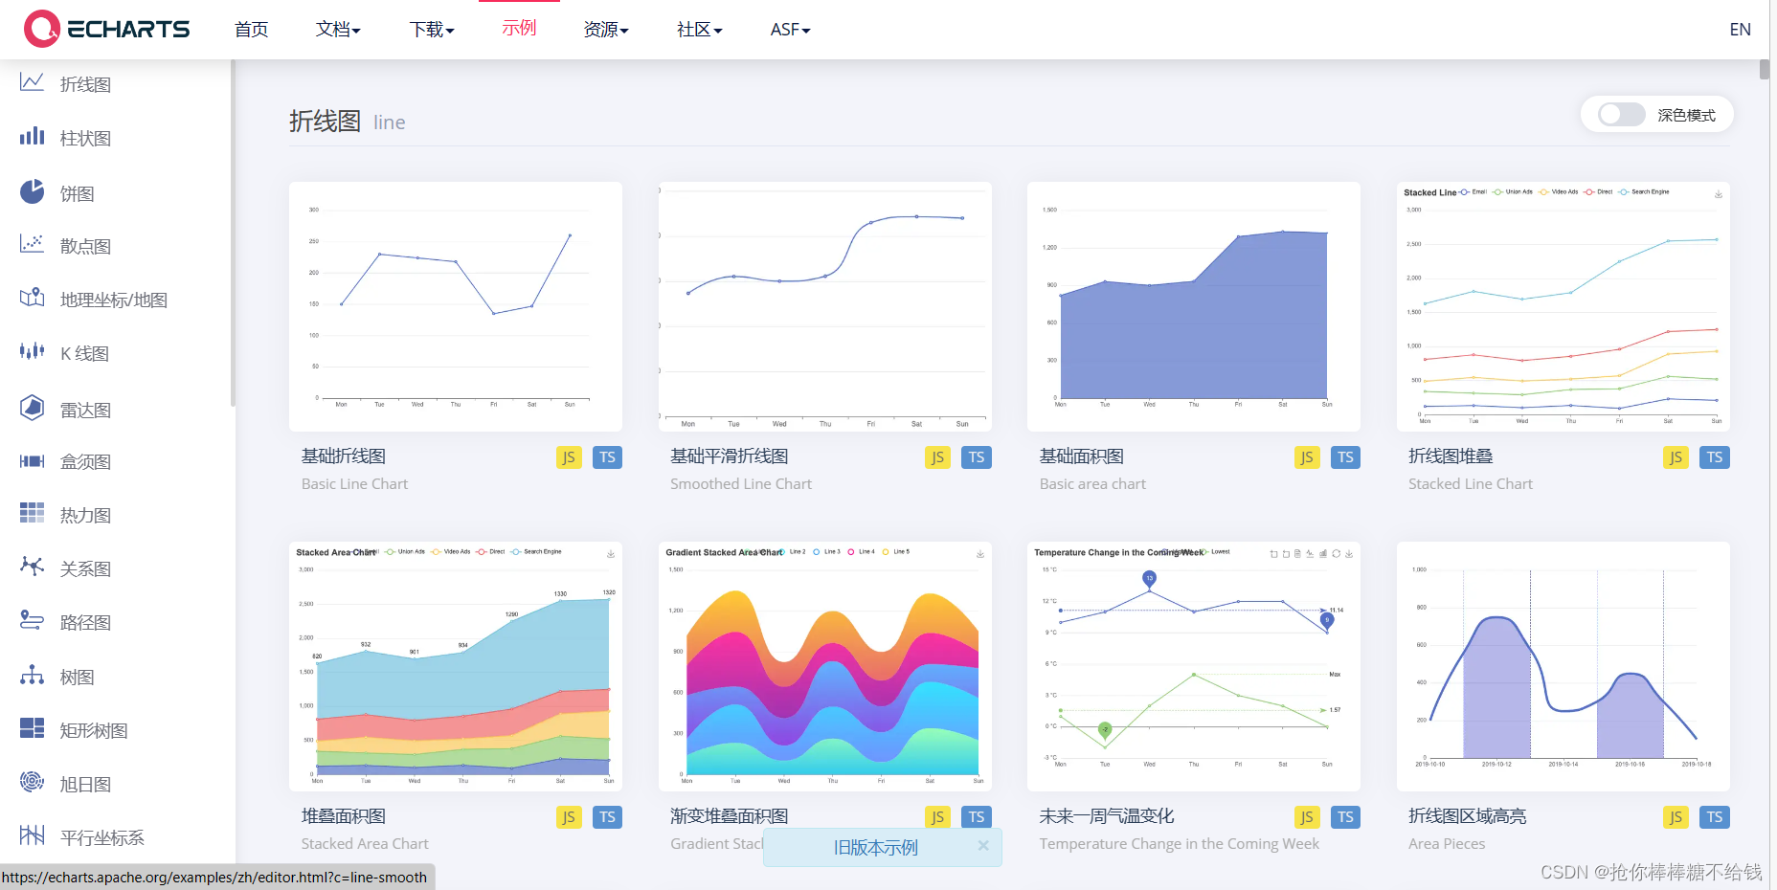Click the geo map icon in sidebar

click(33, 298)
